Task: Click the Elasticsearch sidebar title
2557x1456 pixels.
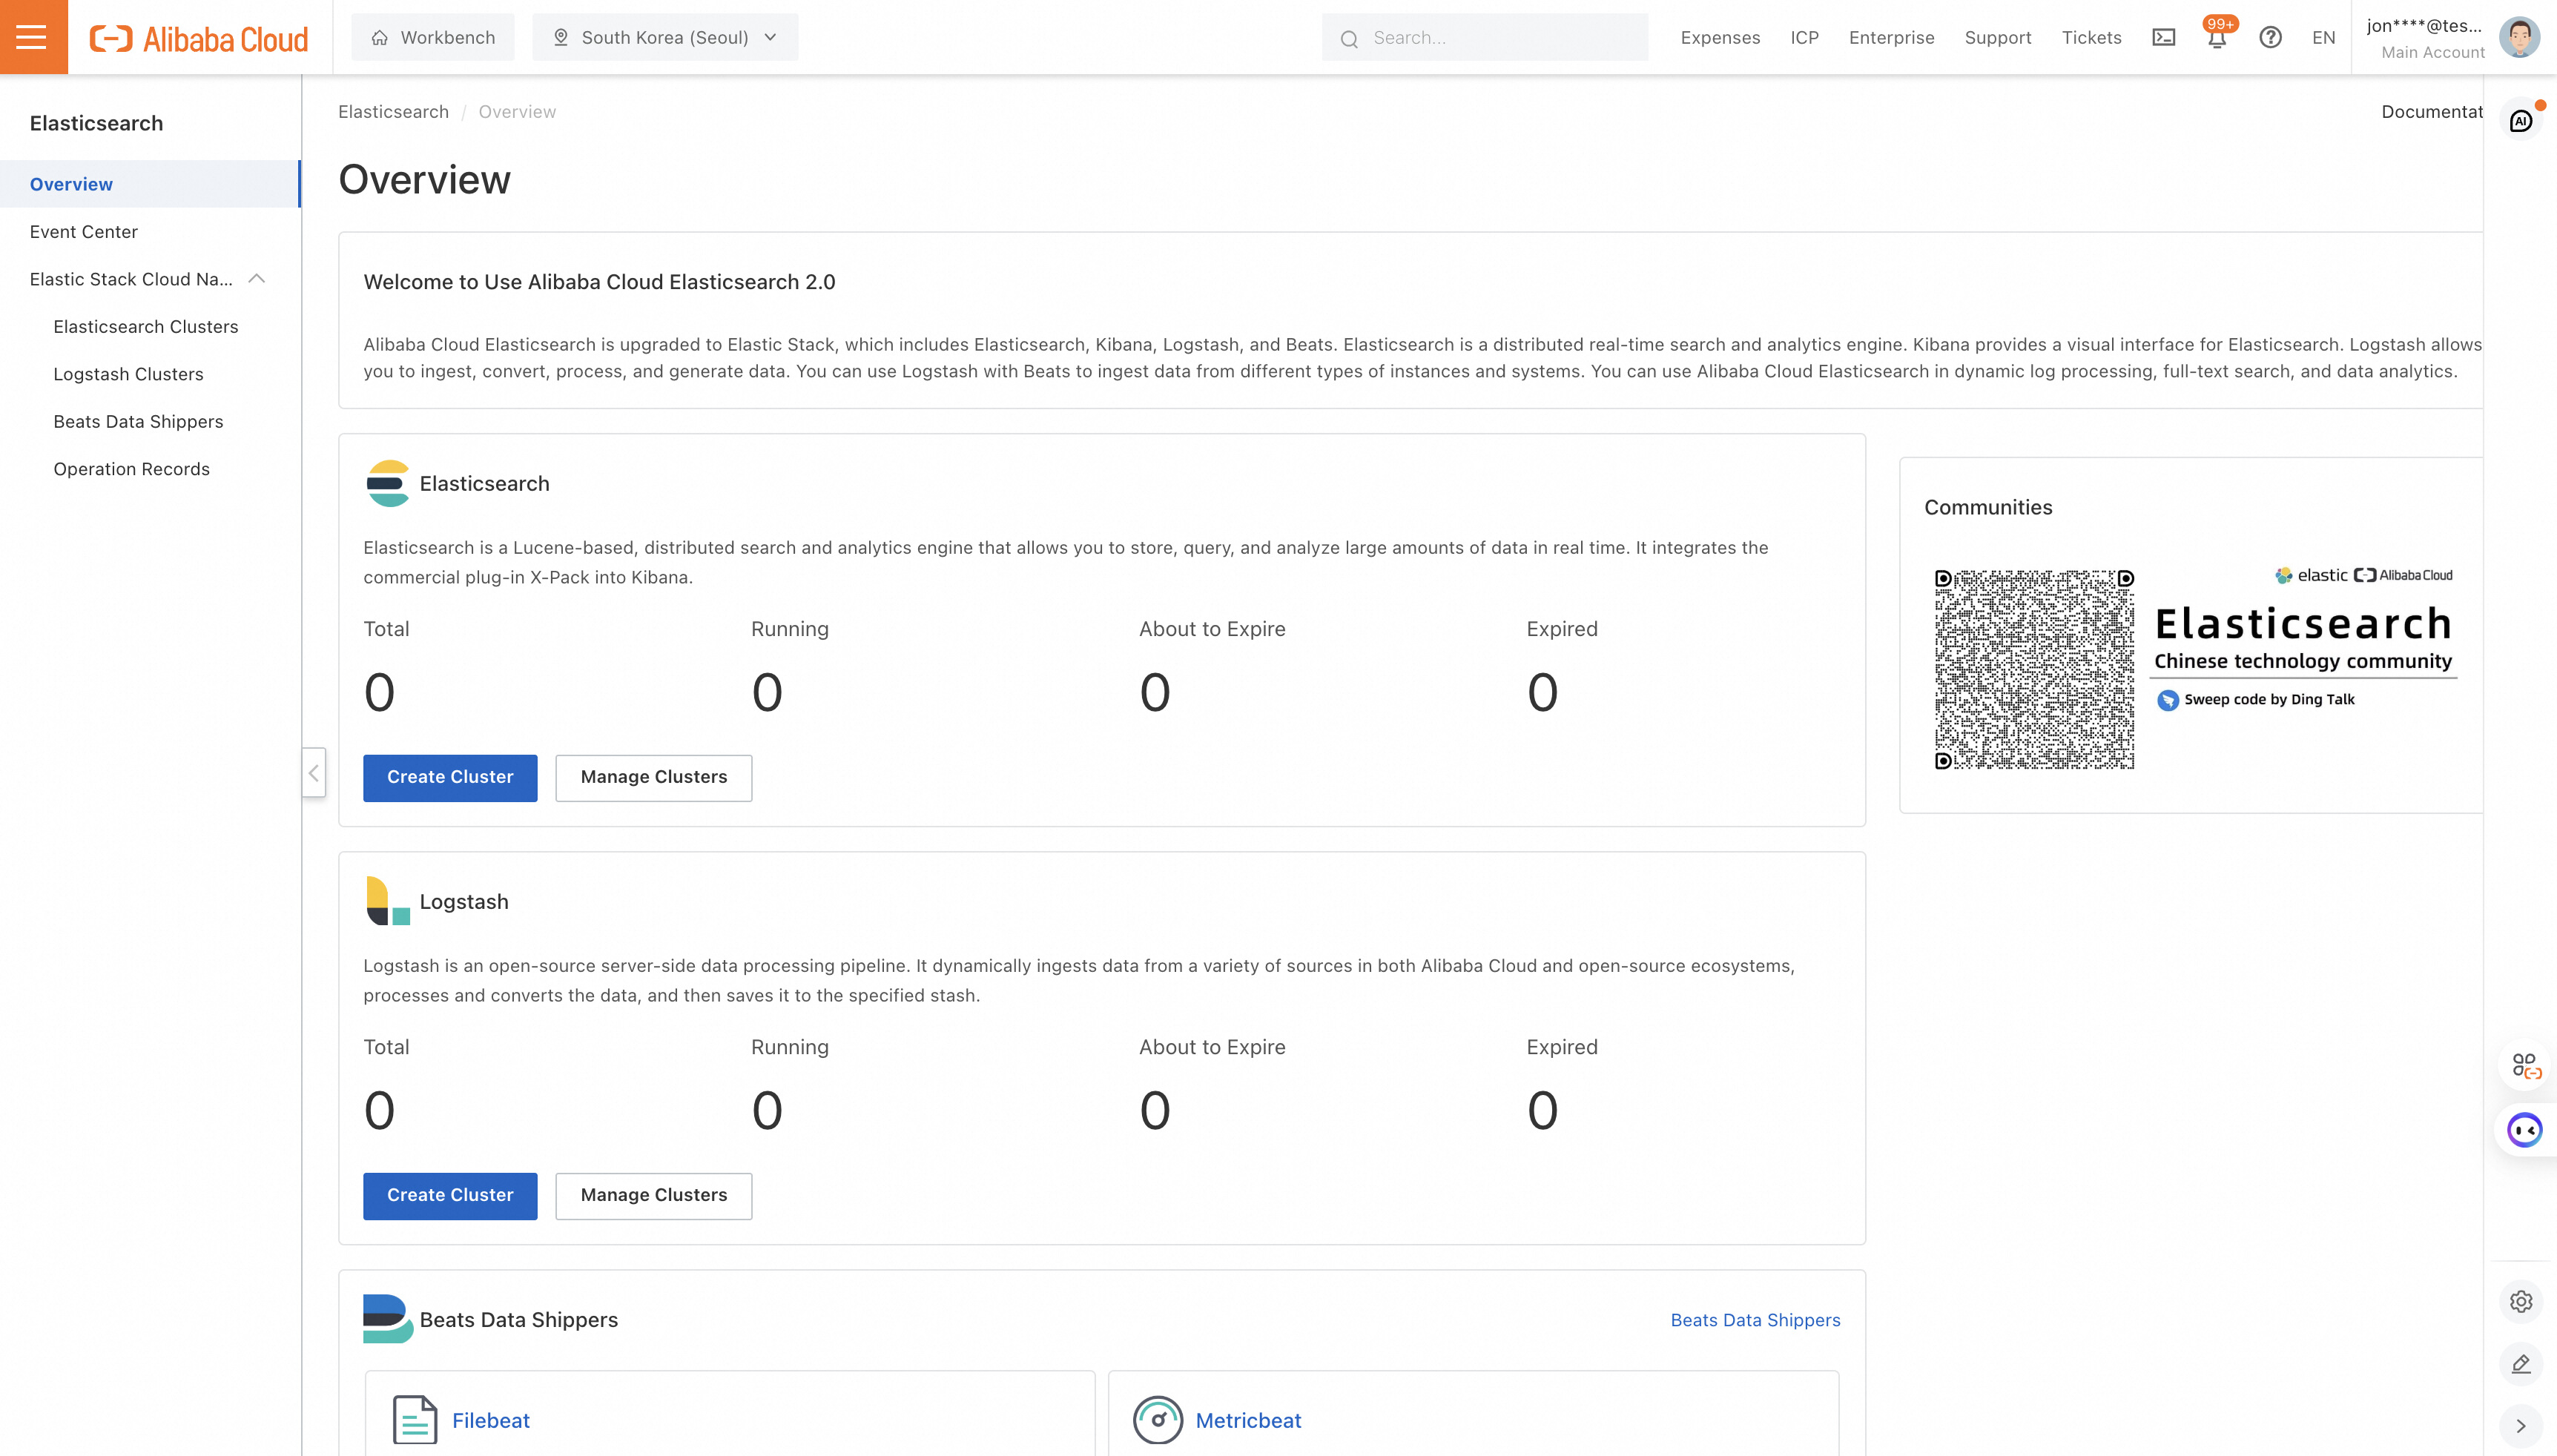Action: tap(96, 123)
